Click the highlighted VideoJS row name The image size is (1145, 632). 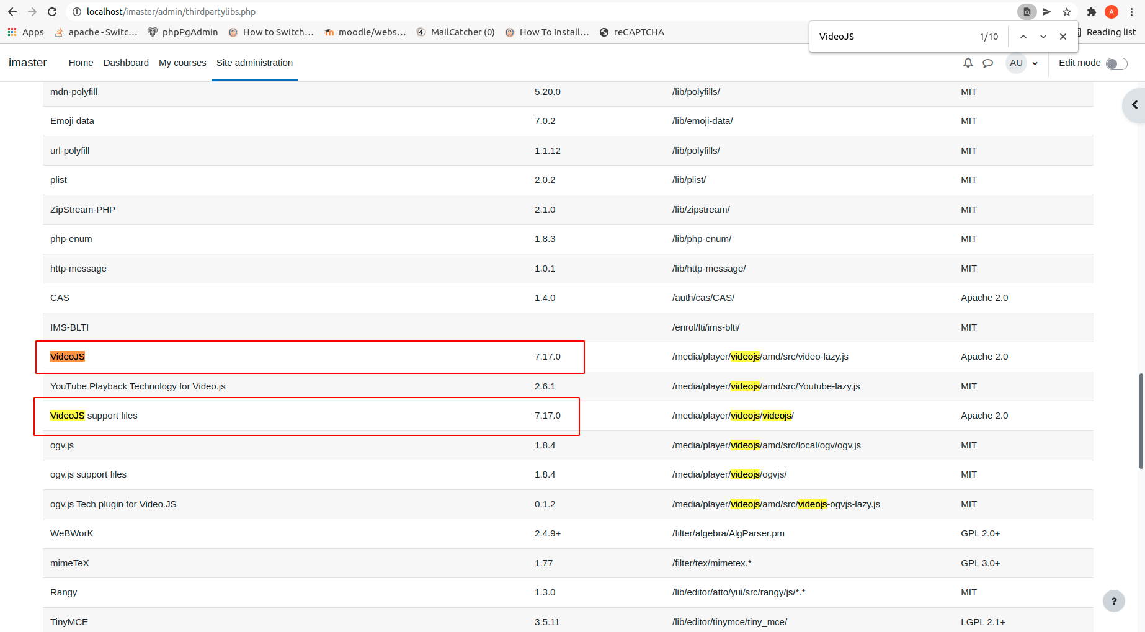68,357
